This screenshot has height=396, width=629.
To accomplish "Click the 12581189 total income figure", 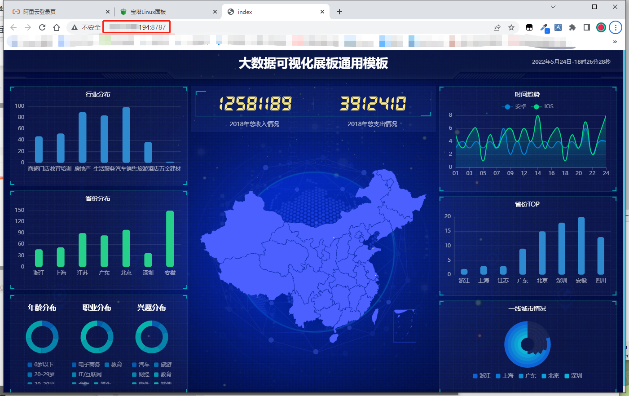I will pos(255,104).
